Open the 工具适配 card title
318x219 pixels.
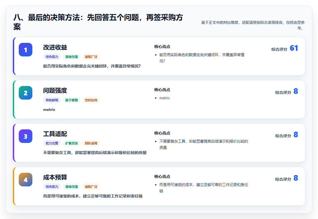click(x=55, y=134)
